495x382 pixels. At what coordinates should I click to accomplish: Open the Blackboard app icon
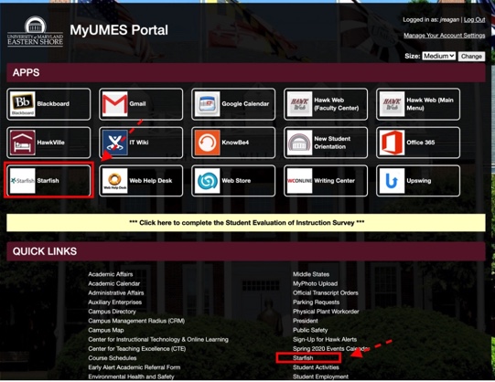click(22, 104)
